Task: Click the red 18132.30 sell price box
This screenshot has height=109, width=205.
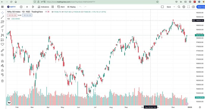Action: point(12,15)
